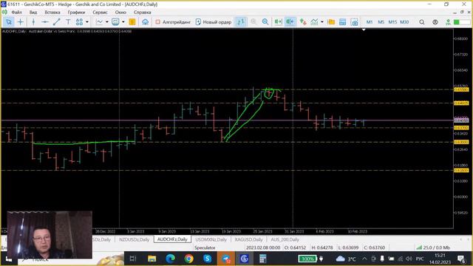This screenshot has height=266, width=473.
Task: Click the yellow Market toolbar icon
Action: (x=132, y=21)
